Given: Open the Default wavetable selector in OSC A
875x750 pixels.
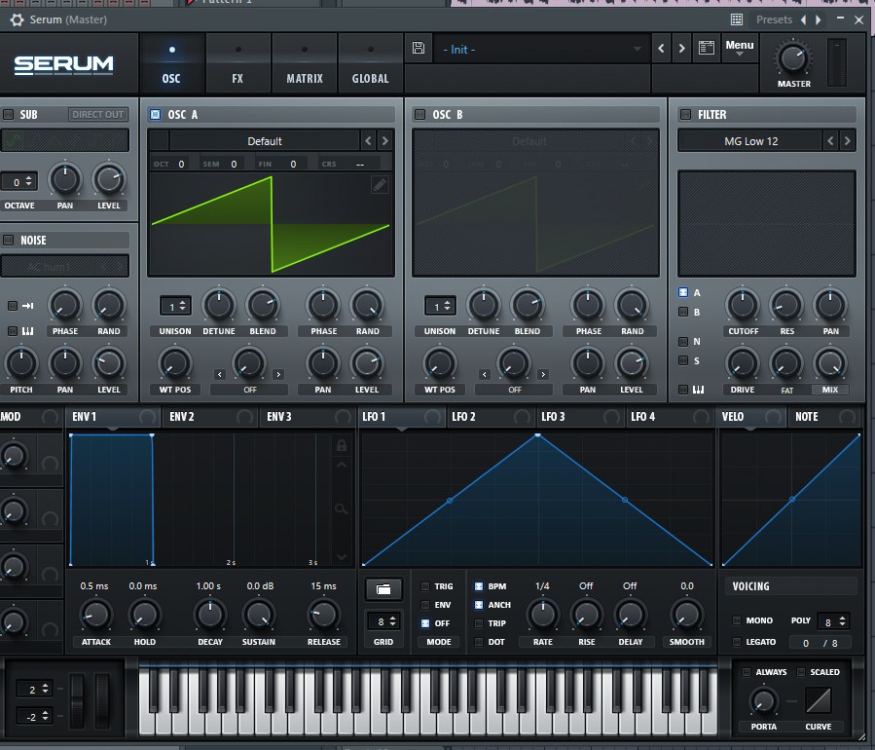Looking at the screenshot, I should [x=265, y=141].
